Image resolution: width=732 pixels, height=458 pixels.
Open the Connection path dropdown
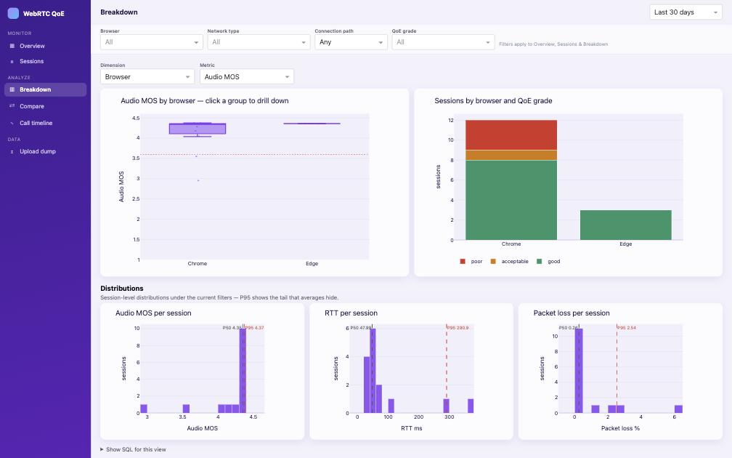click(x=351, y=42)
